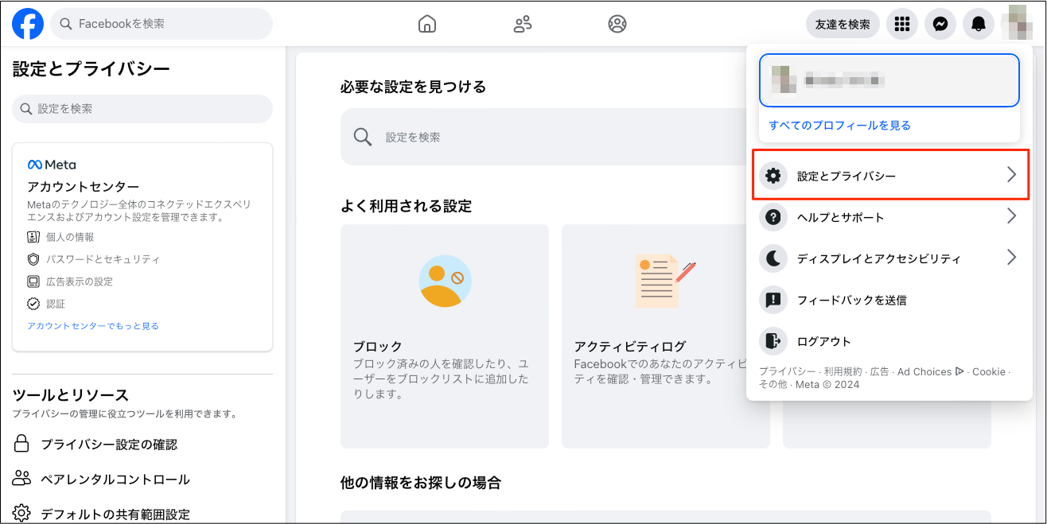Choose ログアウト from the menu
Viewport: 1047px width, 524px height.
pyautogui.click(x=889, y=341)
